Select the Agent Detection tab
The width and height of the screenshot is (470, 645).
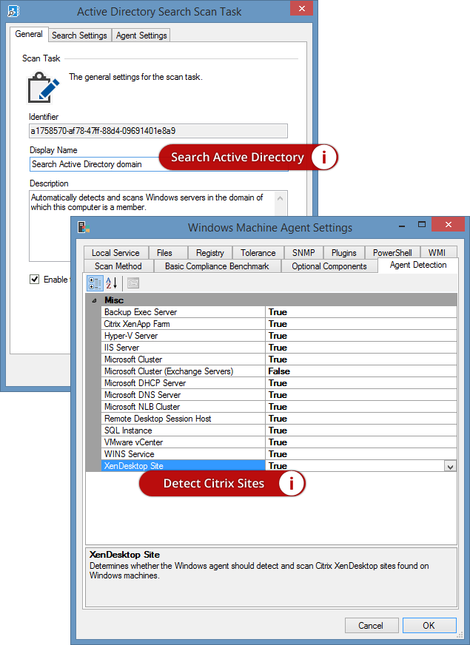pos(418,265)
